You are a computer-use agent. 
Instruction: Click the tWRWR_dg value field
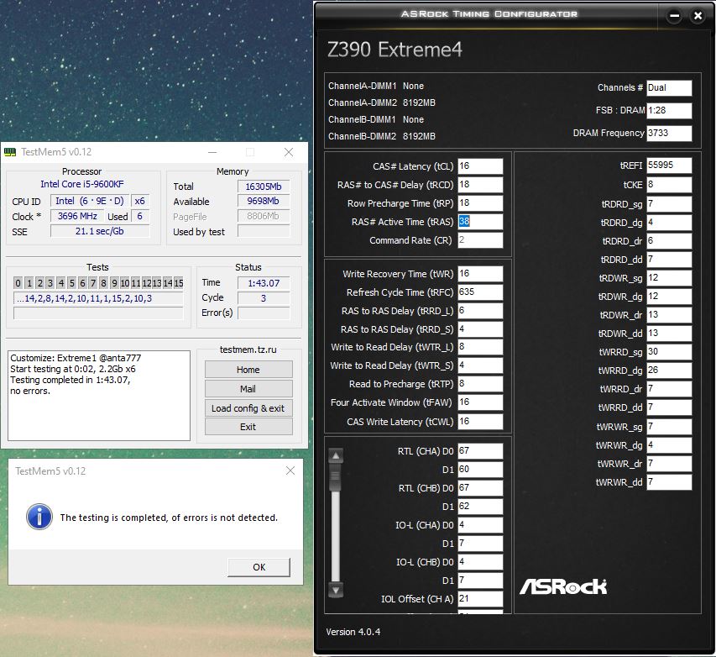pyautogui.click(x=669, y=444)
